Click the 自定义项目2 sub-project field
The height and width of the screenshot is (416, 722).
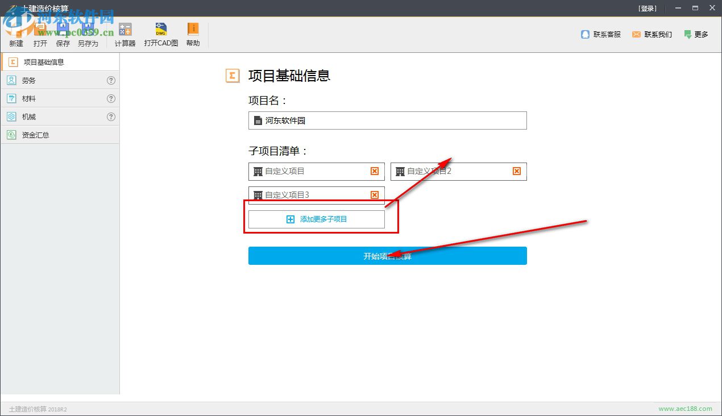[459, 172]
